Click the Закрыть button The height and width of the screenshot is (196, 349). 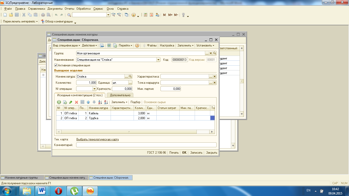pos(212,153)
